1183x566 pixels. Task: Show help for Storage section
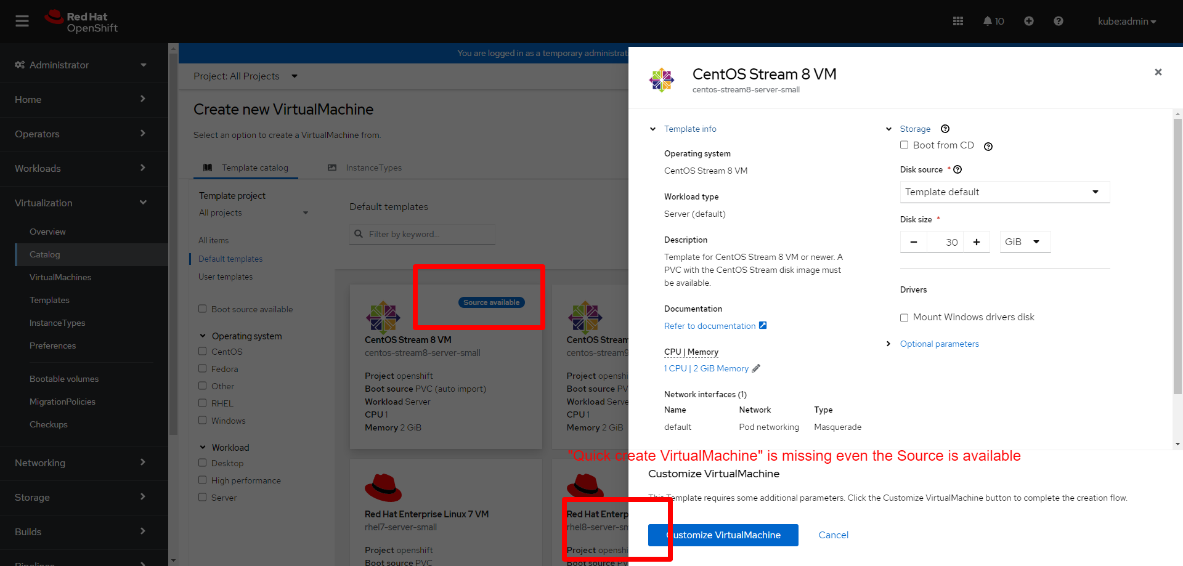pos(945,129)
